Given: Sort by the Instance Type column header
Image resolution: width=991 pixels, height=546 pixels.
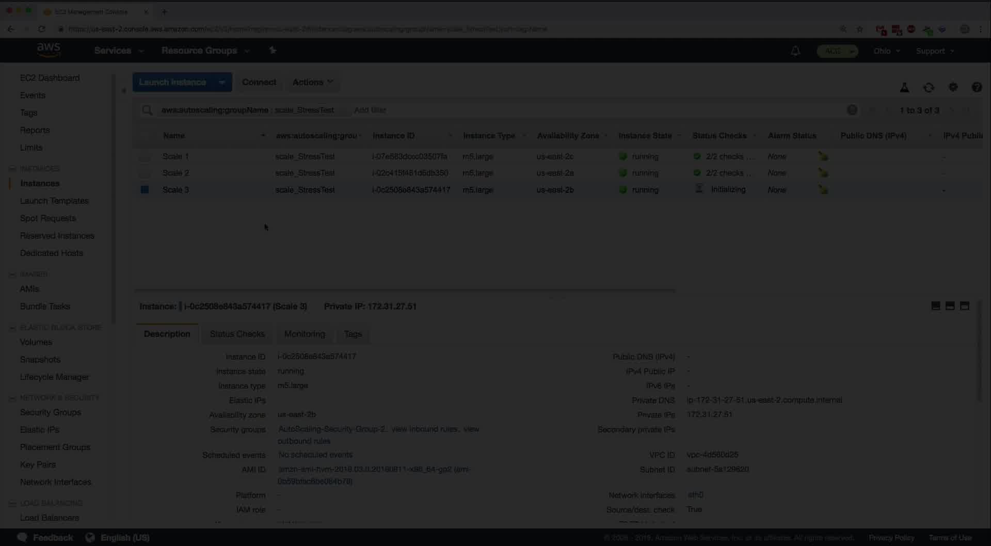Looking at the screenshot, I should pos(489,136).
